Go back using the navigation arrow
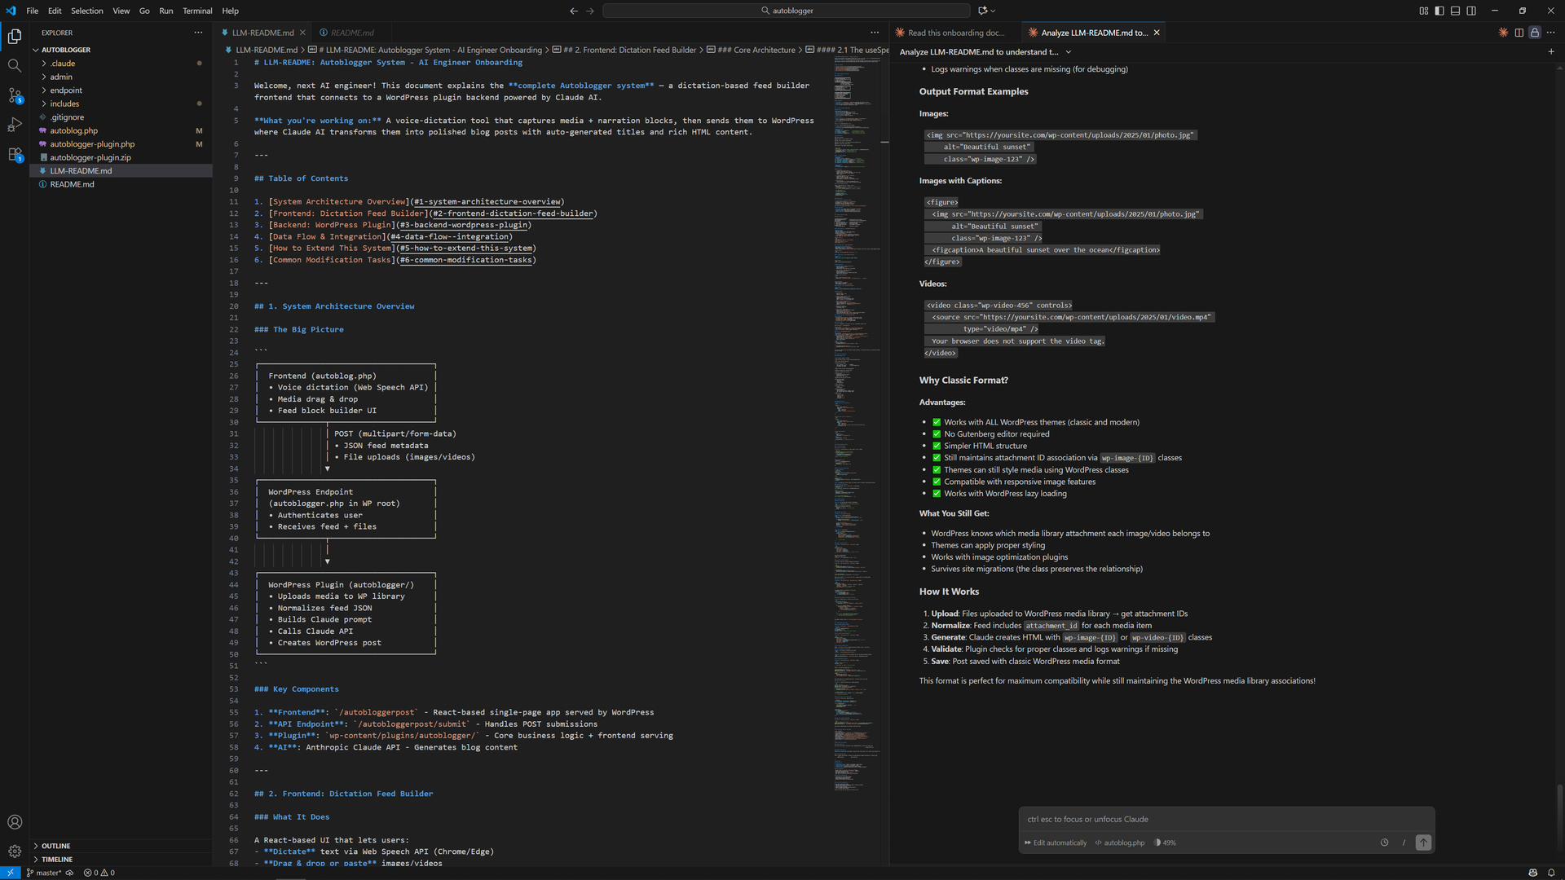This screenshot has width=1565, height=880. 574,11
